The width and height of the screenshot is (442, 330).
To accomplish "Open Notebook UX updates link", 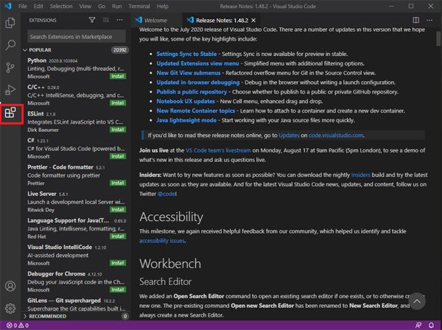I will tap(186, 101).
